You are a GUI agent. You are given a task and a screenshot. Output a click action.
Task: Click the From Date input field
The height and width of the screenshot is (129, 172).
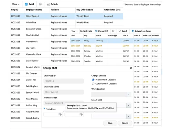tap(53, 114)
